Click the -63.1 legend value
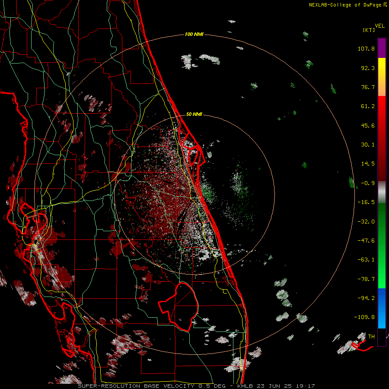This screenshot has height=389, width=389. (366, 260)
